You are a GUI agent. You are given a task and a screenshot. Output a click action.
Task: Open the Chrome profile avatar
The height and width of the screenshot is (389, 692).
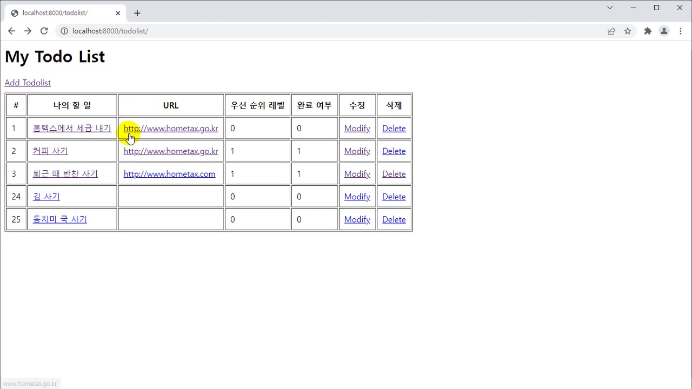[x=664, y=31]
